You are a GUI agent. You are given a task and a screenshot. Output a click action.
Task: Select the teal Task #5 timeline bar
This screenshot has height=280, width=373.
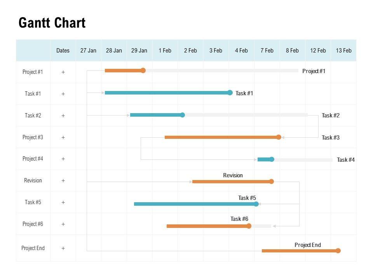click(194, 204)
